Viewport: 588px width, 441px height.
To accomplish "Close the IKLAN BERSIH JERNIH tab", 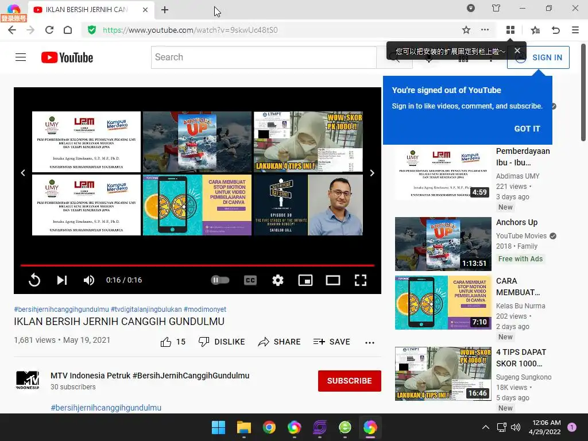I will click(x=145, y=10).
